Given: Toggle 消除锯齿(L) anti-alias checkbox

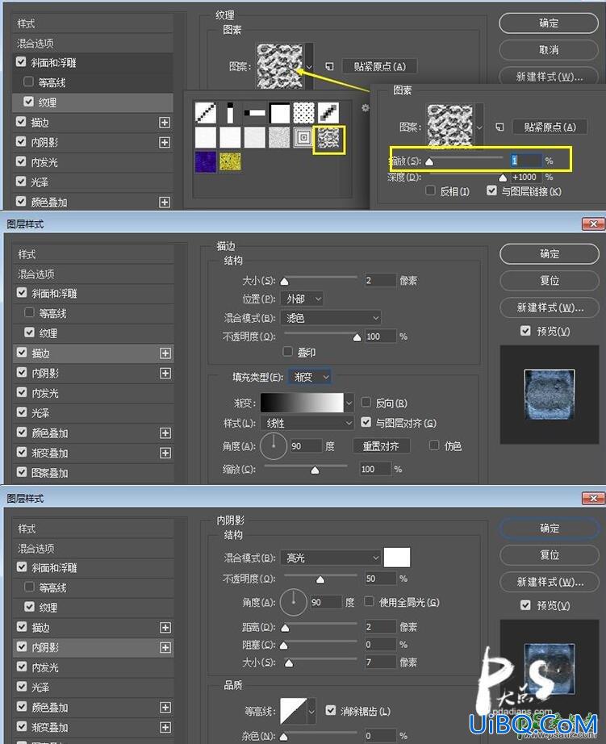Looking at the screenshot, I should coord(331,710).
